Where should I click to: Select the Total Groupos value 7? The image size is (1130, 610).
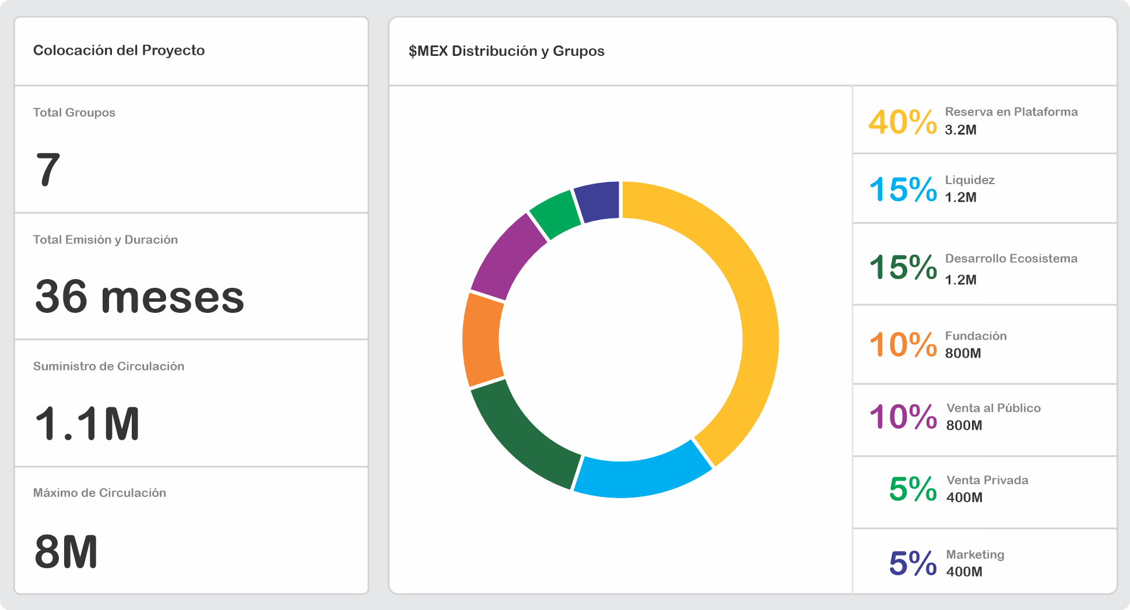[48, 170]
